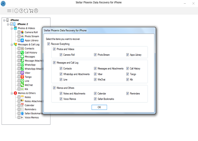The height and width of the screenshot is (141, 198).
Task: Collapse the root iPhone tree node
Action: click(x=4, y=20)
